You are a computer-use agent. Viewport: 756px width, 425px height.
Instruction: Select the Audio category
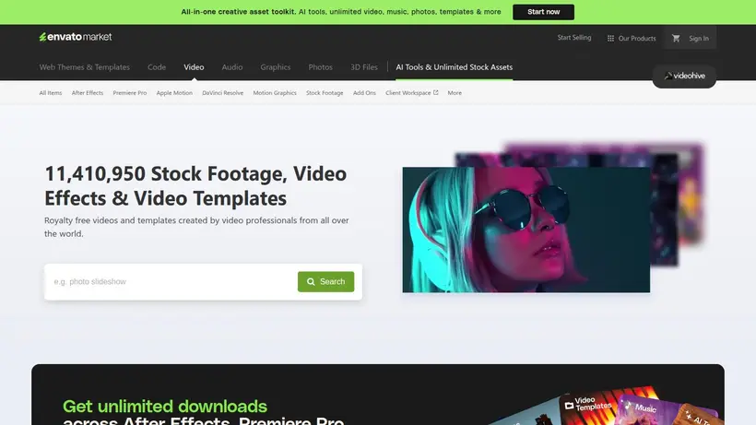tap(232, 67)
